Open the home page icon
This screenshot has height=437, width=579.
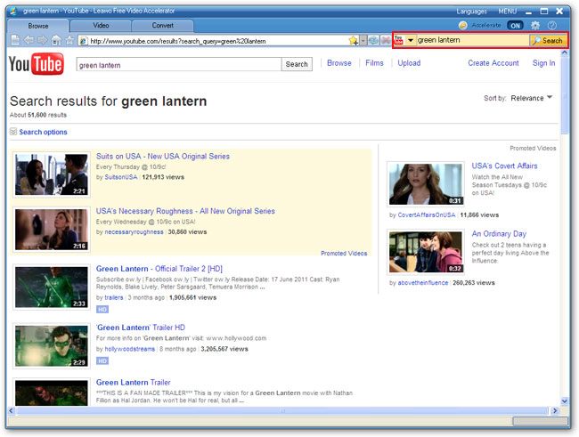[x=56, y=40]
